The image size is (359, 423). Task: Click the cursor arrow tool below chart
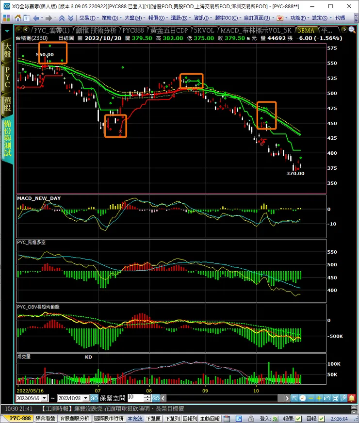[x=294, y=398]
